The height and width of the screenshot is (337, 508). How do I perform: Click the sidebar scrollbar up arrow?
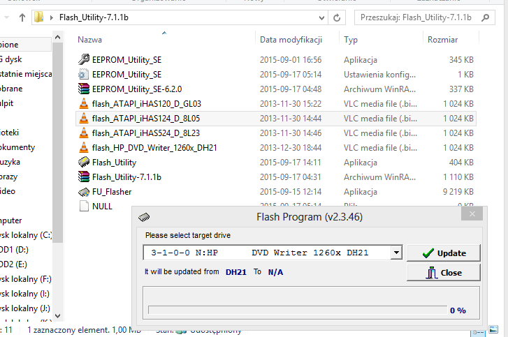pos(58,37)
